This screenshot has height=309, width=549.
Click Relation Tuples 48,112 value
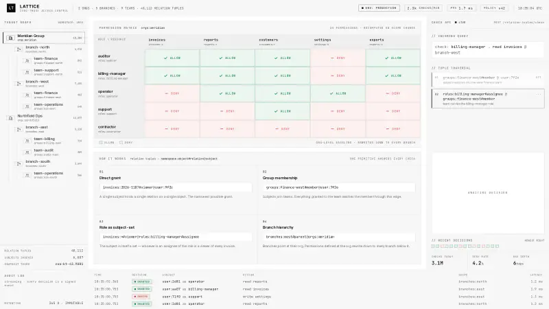click(x=77, y=251)
